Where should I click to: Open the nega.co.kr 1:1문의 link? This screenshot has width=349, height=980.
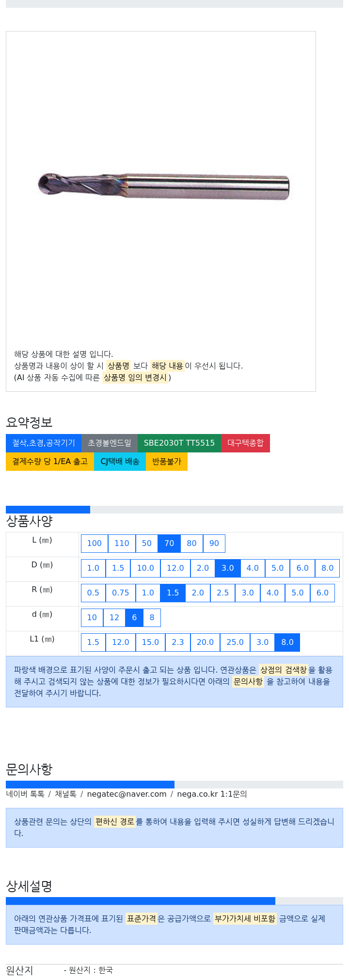[212, 794]
